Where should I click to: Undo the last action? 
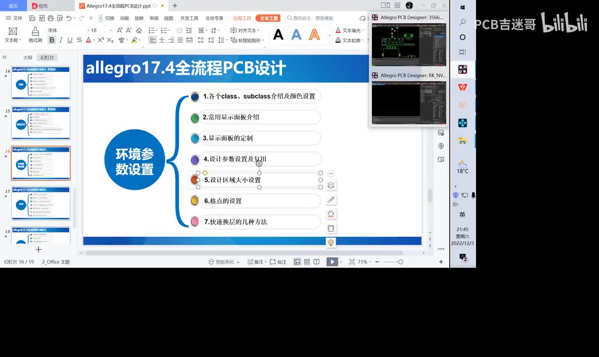69,18
